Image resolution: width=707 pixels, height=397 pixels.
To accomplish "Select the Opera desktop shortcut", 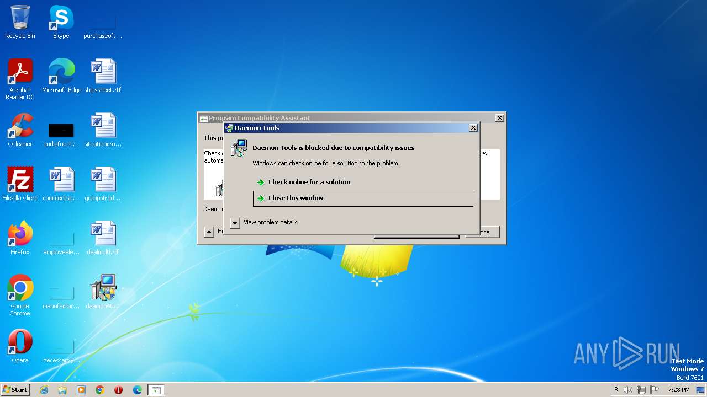I will pos(20,346).
